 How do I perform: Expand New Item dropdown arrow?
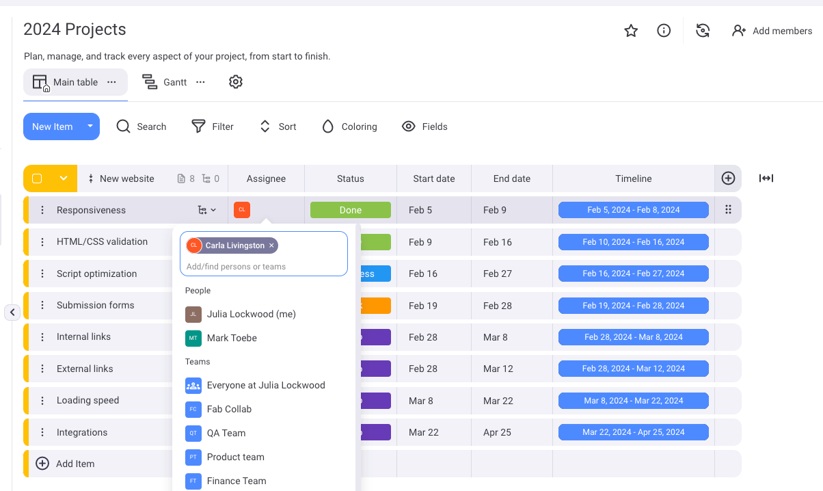(x=90, y=127)
